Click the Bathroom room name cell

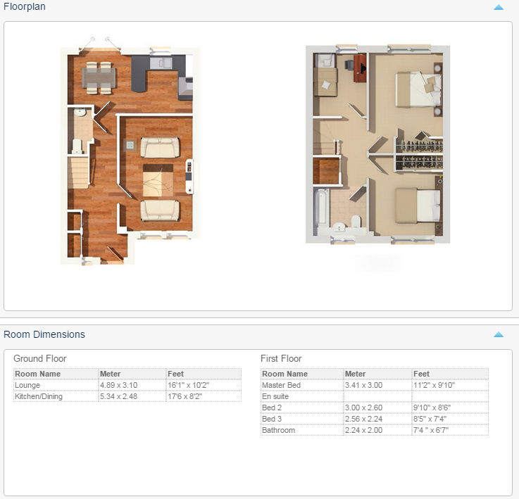click(278, 431)
